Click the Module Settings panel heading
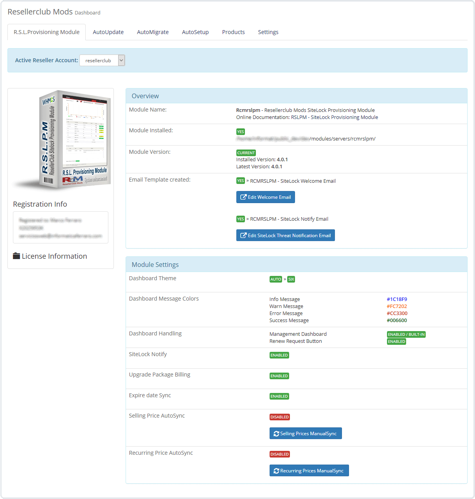 tap(155, 265)
